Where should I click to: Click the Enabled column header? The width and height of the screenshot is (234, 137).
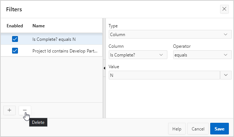pyautogui.click(x=15, y=26)
